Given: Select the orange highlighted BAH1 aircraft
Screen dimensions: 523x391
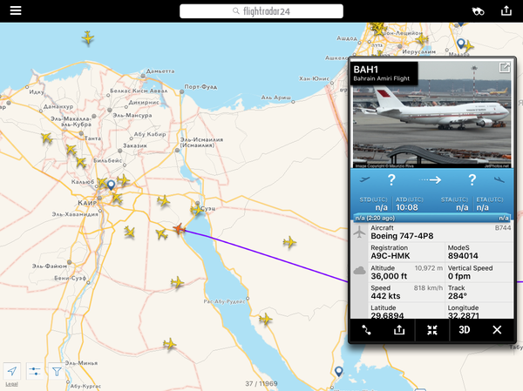Looking at the screenshot, I should pos(179,229).
